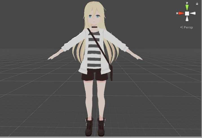Click the boot on the right side of the view
This screenshot has width=202, height=138.
(101, 127)
